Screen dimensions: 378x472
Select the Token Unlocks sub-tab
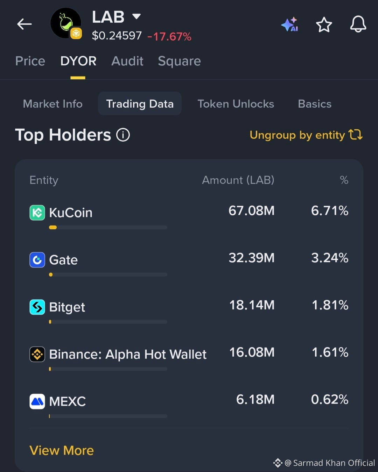pos(236,104)
